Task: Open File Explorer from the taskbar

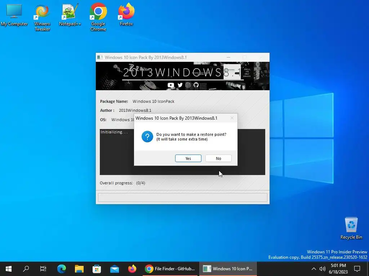Action: tap(79, 269)
